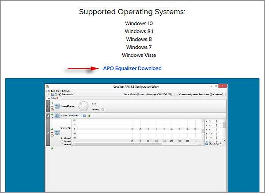
Task: Click the 'Windows 10' text
Action: point(139,23)
